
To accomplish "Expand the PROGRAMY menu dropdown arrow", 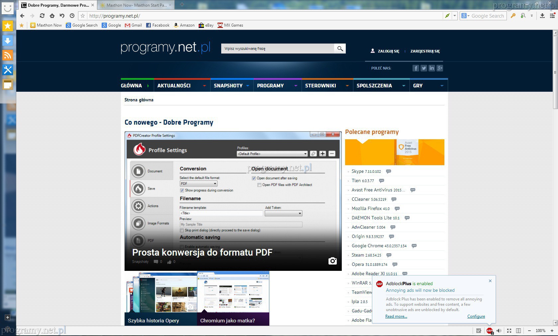I will 296,86.
